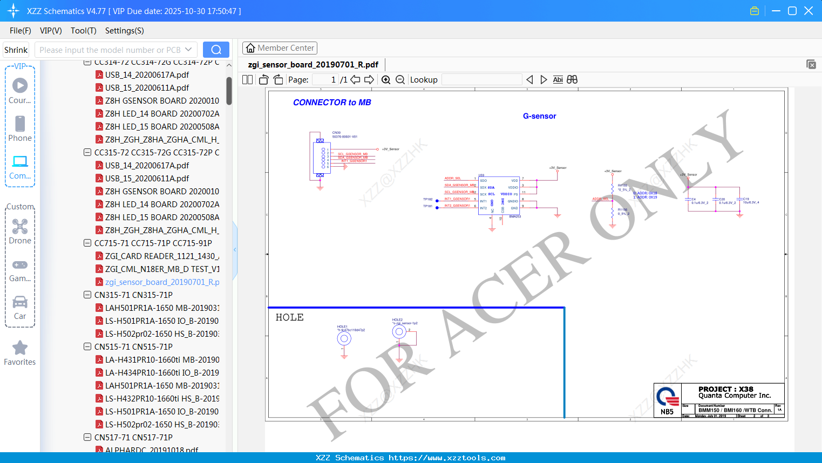Click the 'CONNECTOR to MB' schematic heading

[332, 103]
